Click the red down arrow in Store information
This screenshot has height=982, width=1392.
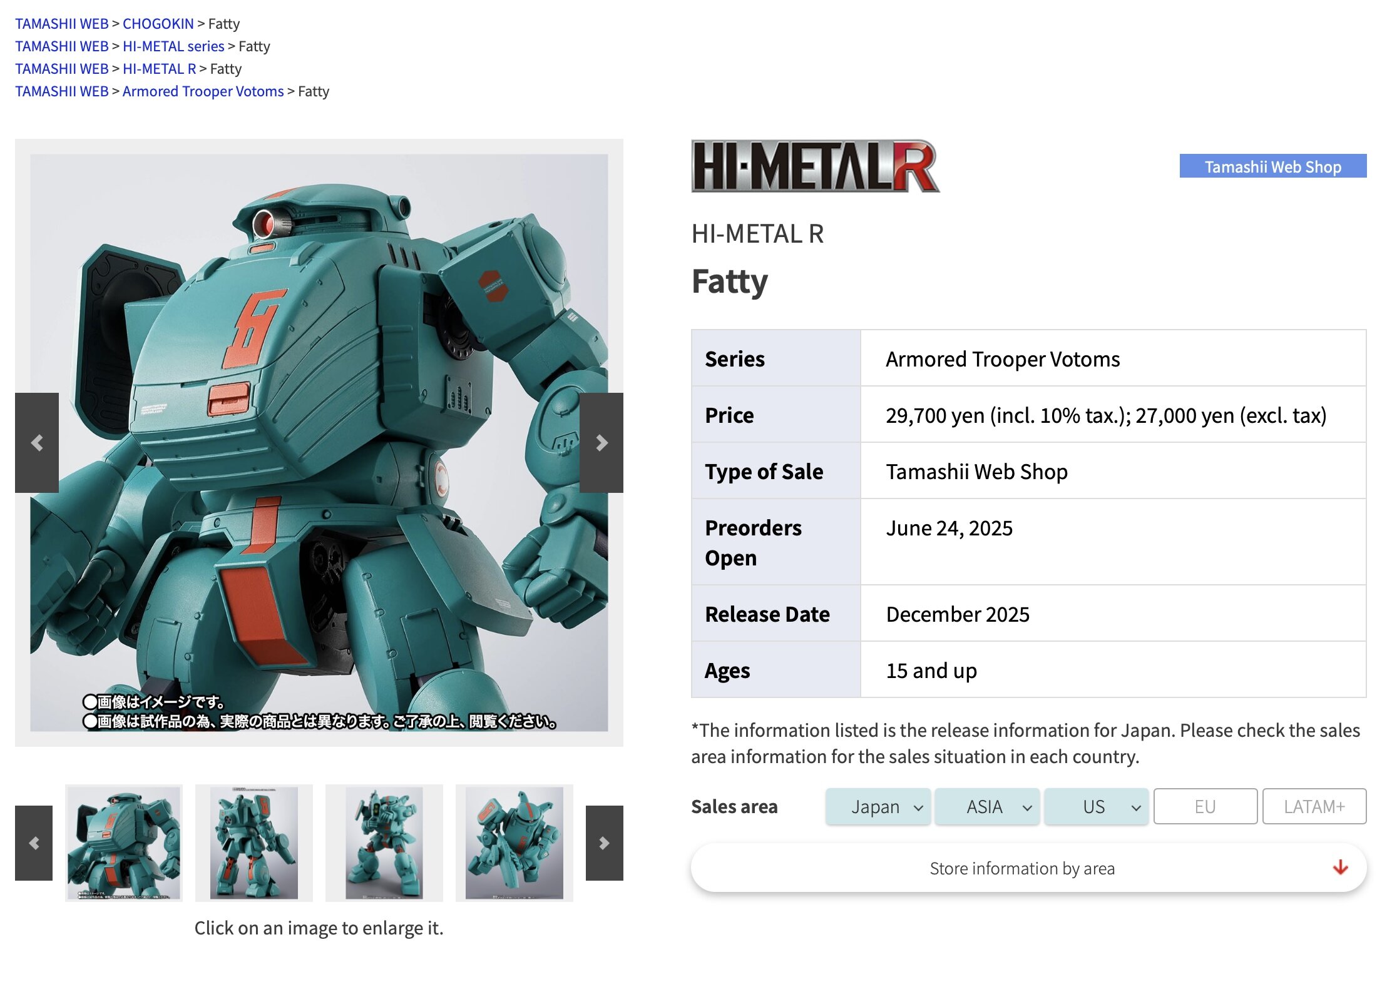click(x=1340, y=868)
